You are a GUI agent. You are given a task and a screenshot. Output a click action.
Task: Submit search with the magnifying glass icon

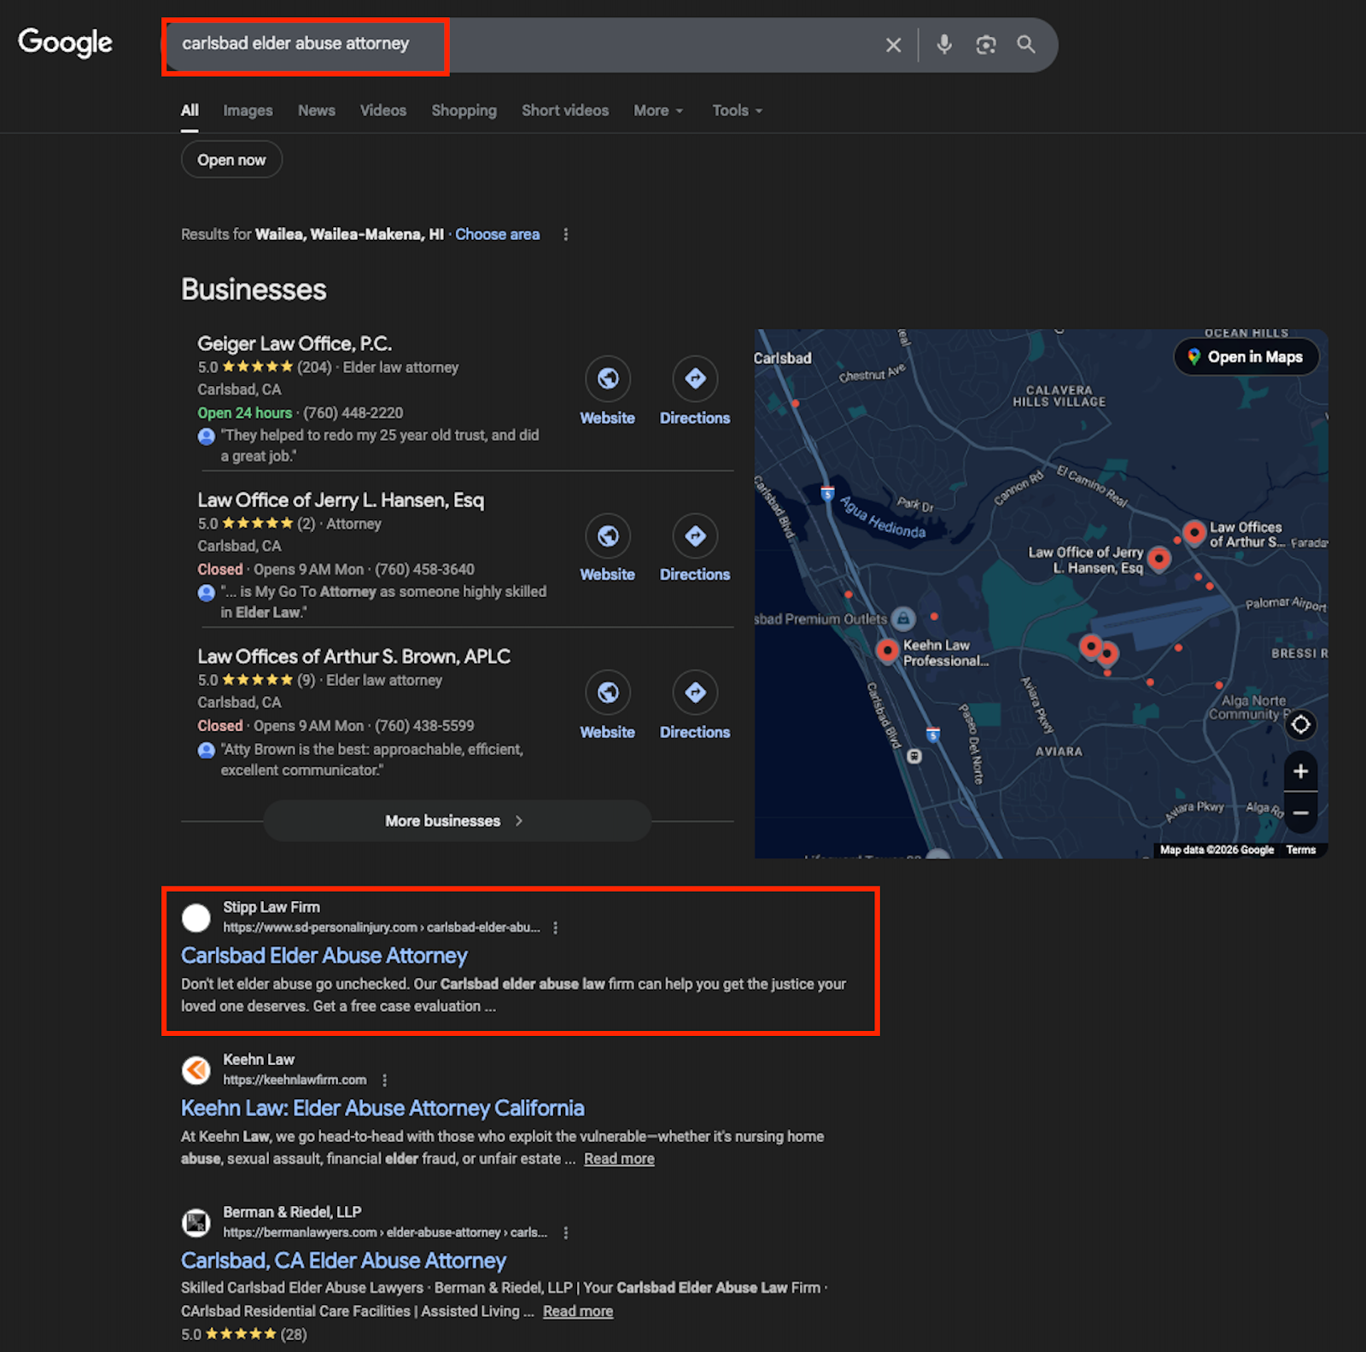1026,44
